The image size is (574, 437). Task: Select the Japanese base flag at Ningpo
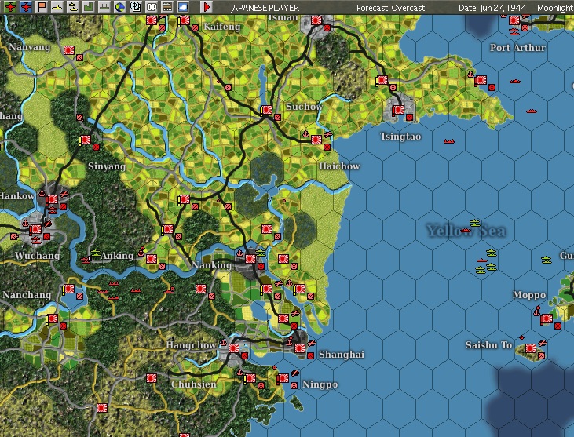283,377
